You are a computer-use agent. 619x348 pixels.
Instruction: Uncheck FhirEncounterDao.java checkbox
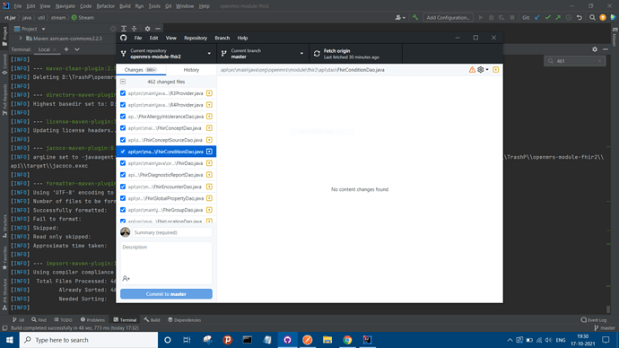pos(123,187)
